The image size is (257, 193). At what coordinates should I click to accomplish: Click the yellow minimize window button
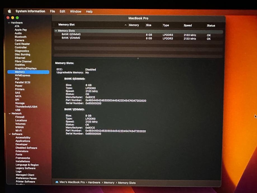[13, 18]
